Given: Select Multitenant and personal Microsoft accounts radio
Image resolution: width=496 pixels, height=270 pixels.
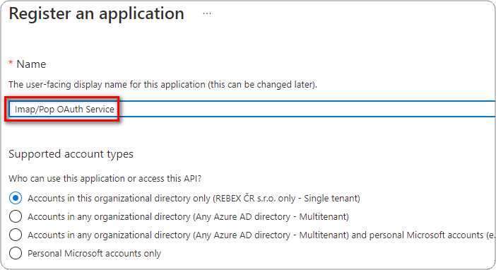Looking at the screenshot, I should tap(16, 235).
